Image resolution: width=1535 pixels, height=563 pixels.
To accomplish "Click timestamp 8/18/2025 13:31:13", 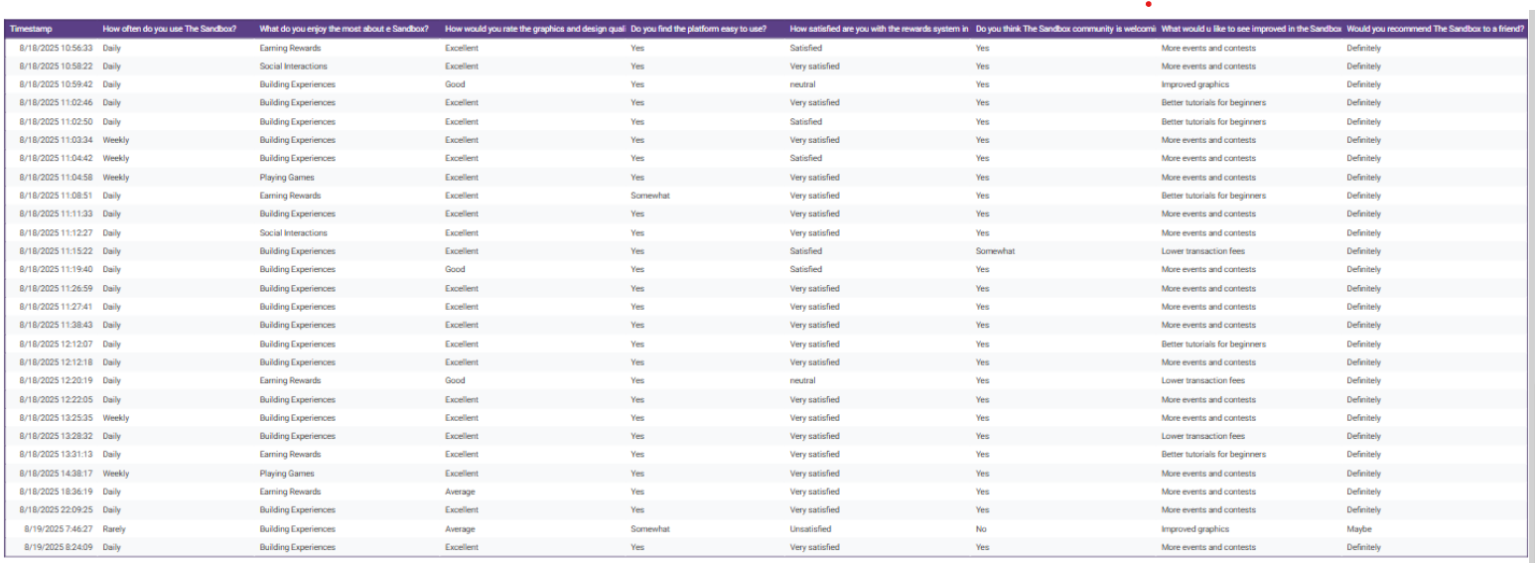I will (56, 455).
